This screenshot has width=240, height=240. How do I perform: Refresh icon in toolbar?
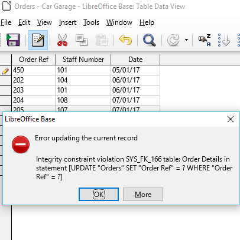coord(173,40)
